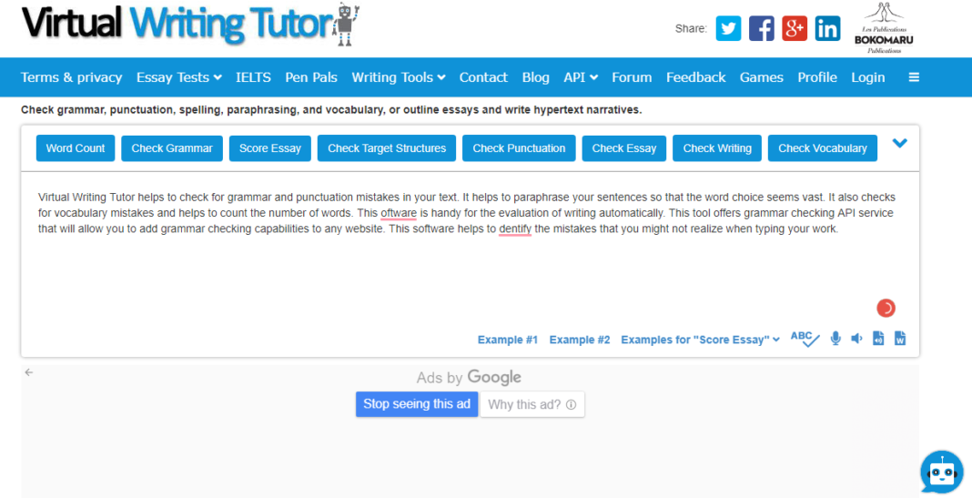The height and width of the screenshot is (498, 972).
Task: Open the hamburger menu icon
Action: [914, 77]
